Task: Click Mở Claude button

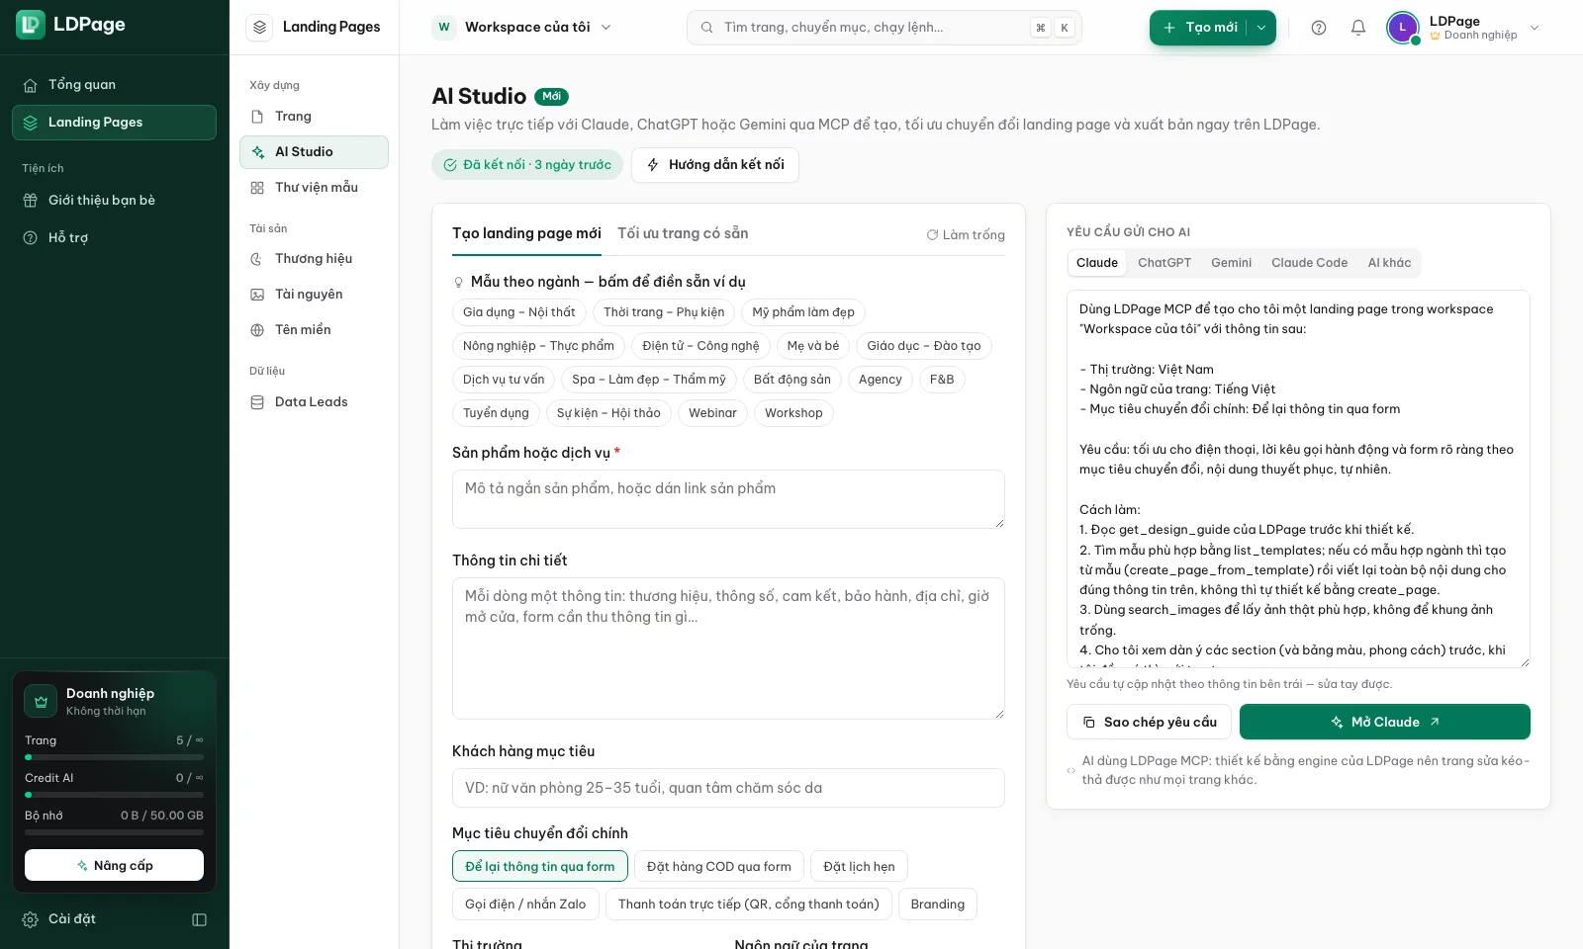Action: pyautogui.click(x=1385, y=723)
